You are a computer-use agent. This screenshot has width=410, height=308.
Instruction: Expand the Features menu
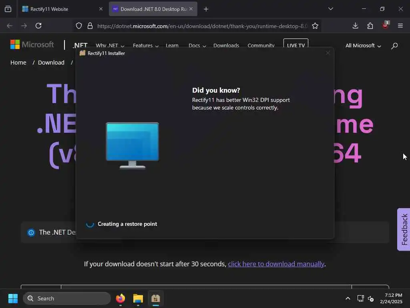coord(146,46)
